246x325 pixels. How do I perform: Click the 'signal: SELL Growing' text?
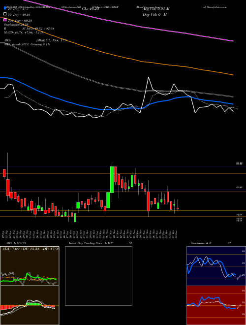click(x=27, y=44)
